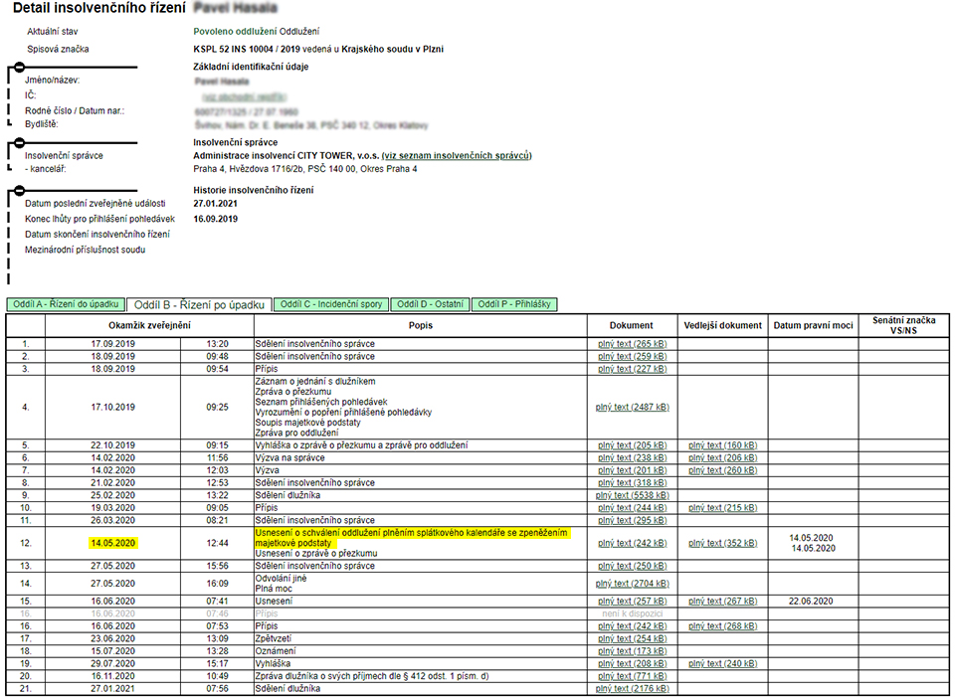Click the case number KSPL 52 INS 10004 / 2019
This screenshot has height=699, width=956.
[x=247, y=50]
